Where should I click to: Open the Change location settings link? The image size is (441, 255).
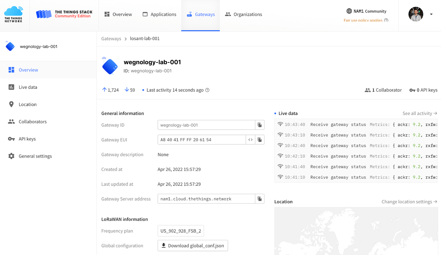click(409, 201)
